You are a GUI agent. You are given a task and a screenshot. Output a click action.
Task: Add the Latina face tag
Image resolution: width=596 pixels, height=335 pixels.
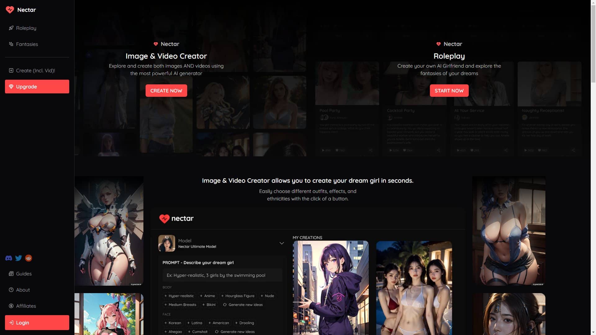click(x=195, y=323)
